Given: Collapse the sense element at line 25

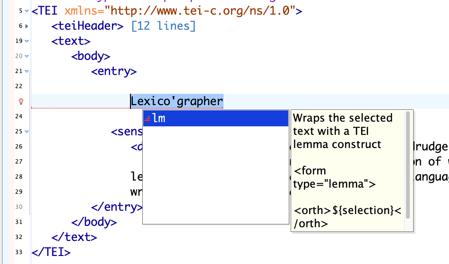Looking at the screenshot, I should pos(26,132).
